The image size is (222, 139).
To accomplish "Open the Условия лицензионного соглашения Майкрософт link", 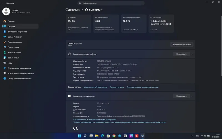I will (x=120, y=122).
